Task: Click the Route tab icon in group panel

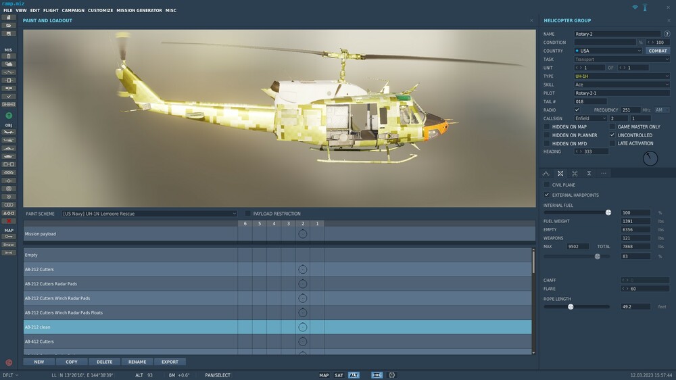Action: (x=546, y=174)
